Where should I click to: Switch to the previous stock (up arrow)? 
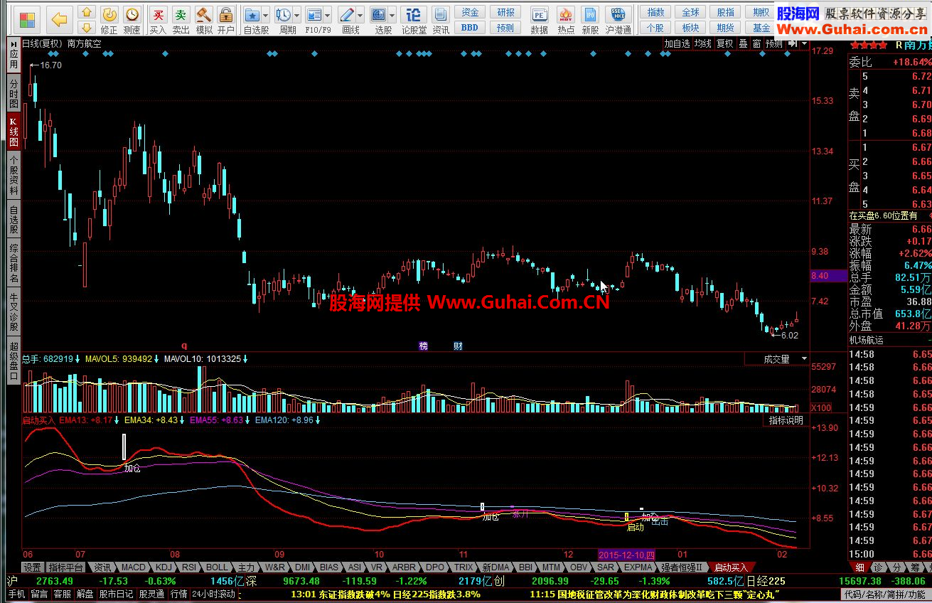click(86, 12)
